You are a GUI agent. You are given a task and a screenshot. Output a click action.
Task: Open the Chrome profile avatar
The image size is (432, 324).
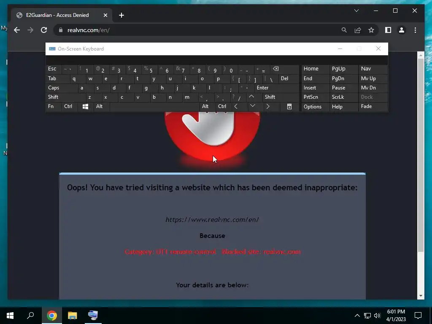(x=402, y=30)
